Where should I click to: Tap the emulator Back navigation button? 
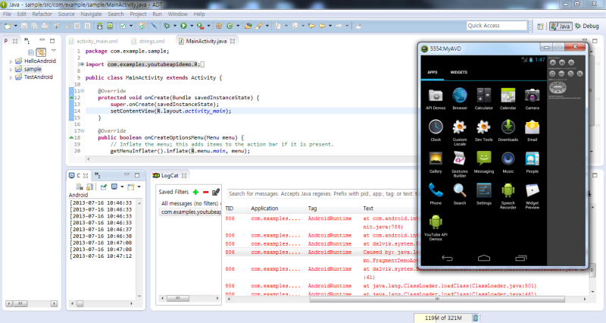pyautogui.click(x=447, y=258)
